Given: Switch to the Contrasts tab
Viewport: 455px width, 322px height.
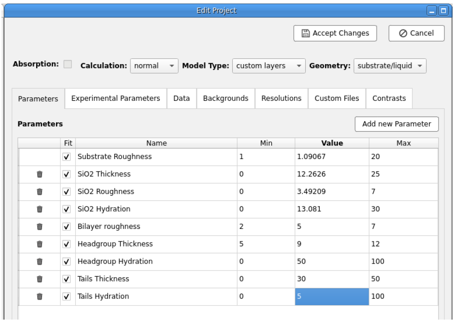Looking at the screenshot, I should pos(389,98).
